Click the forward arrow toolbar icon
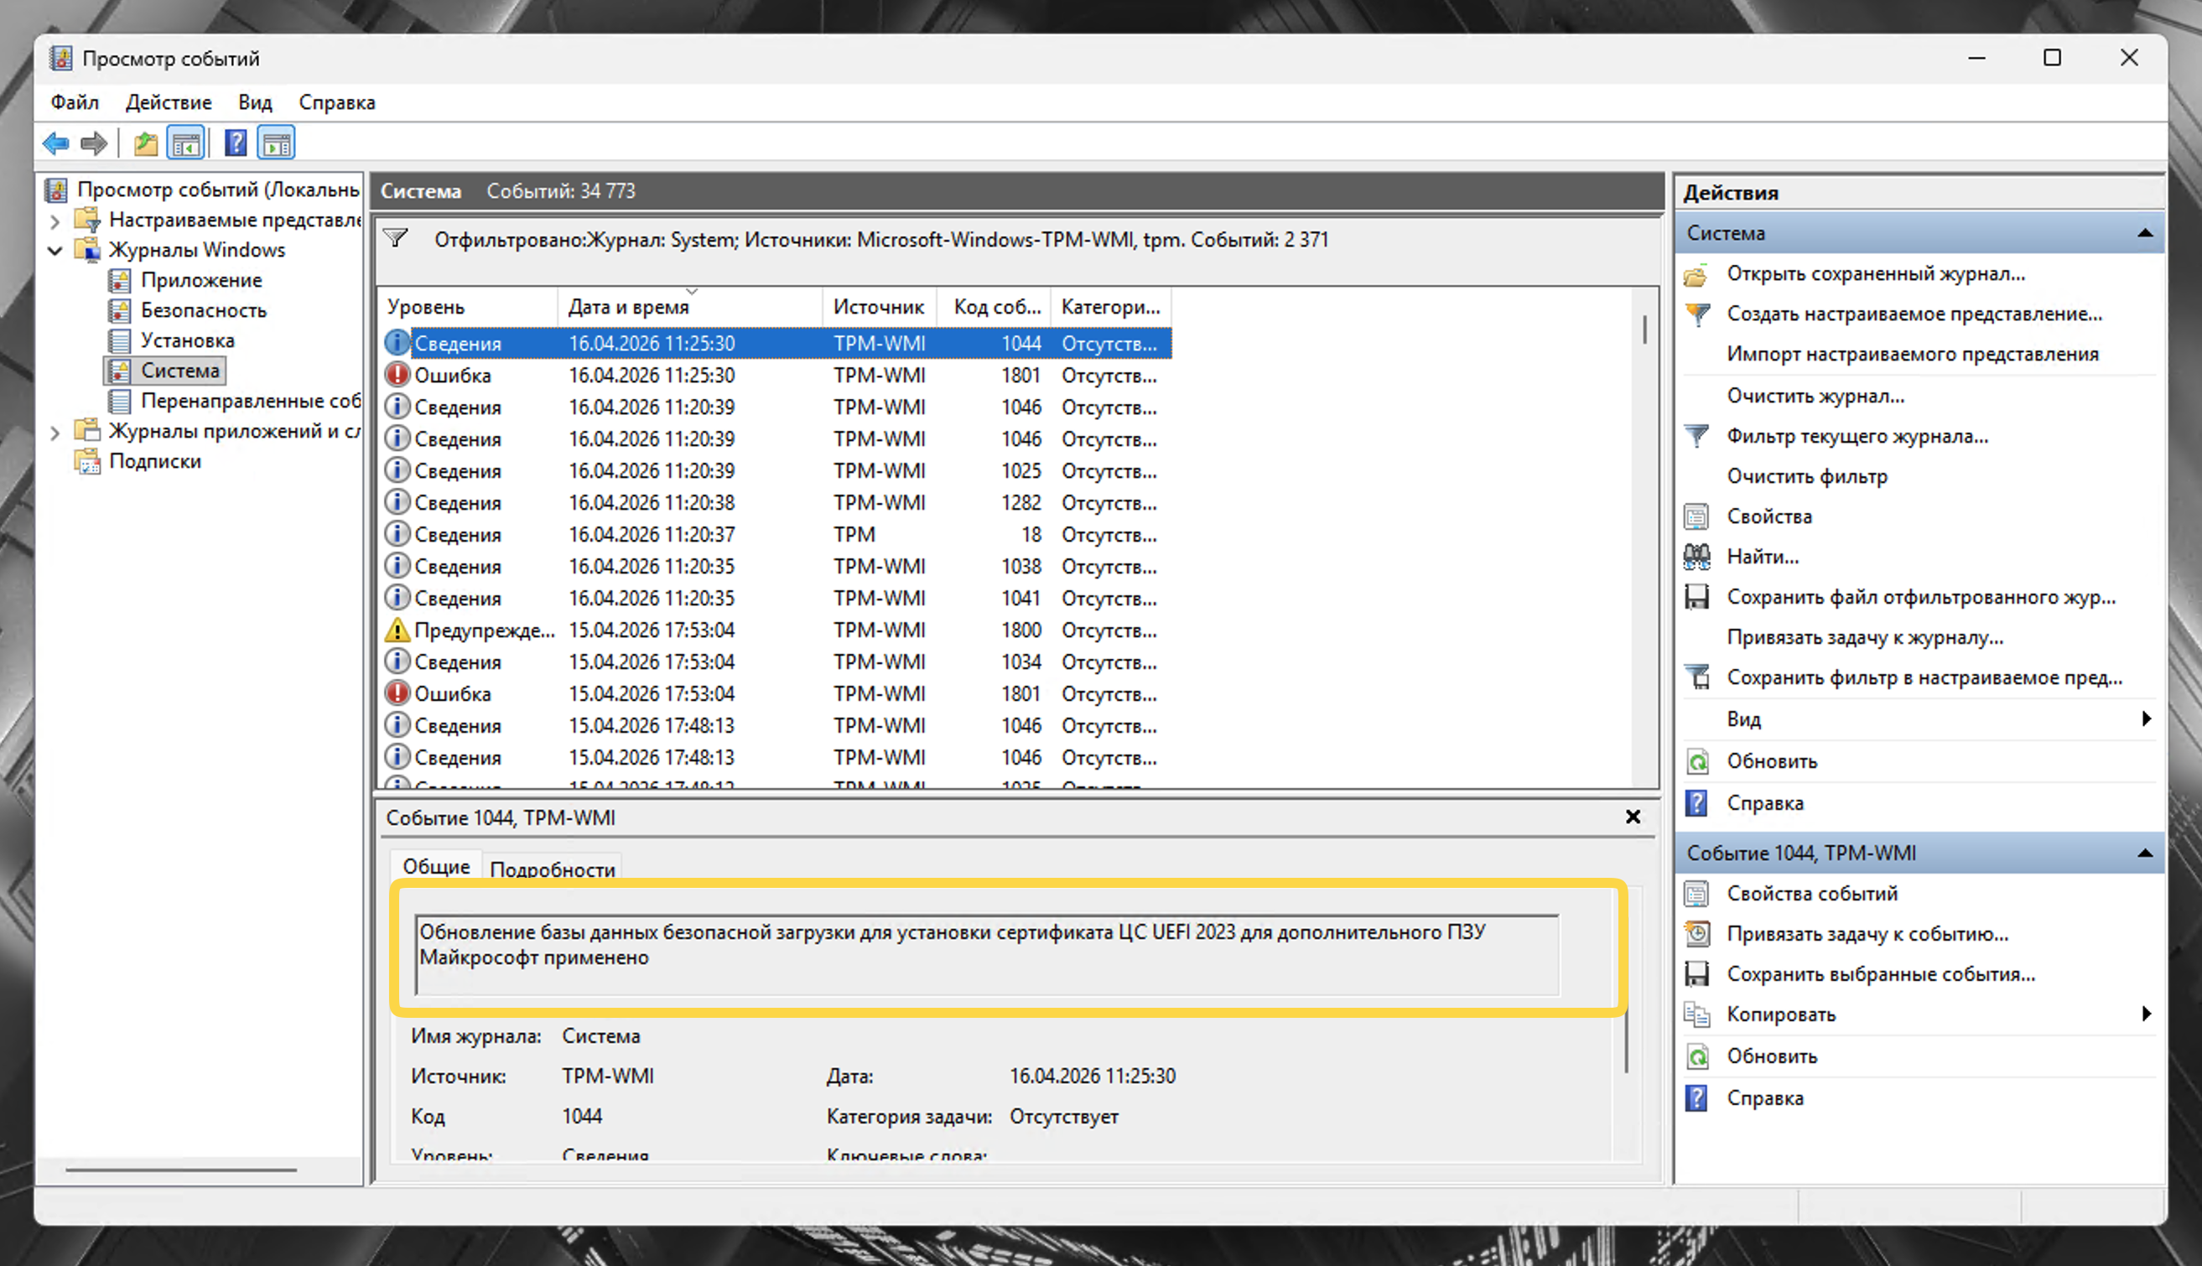This screenshot has width=2202, height=1266. coord(94,143)
